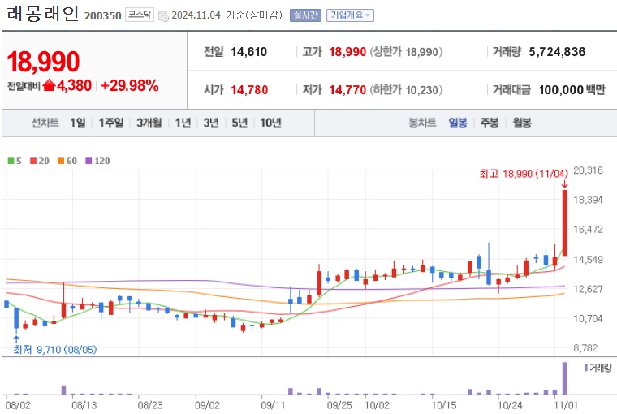This screenshot has width=617, height=414.
Task: Click the orange 60-day moving average swatch
Action: click(x=61, y=161)
